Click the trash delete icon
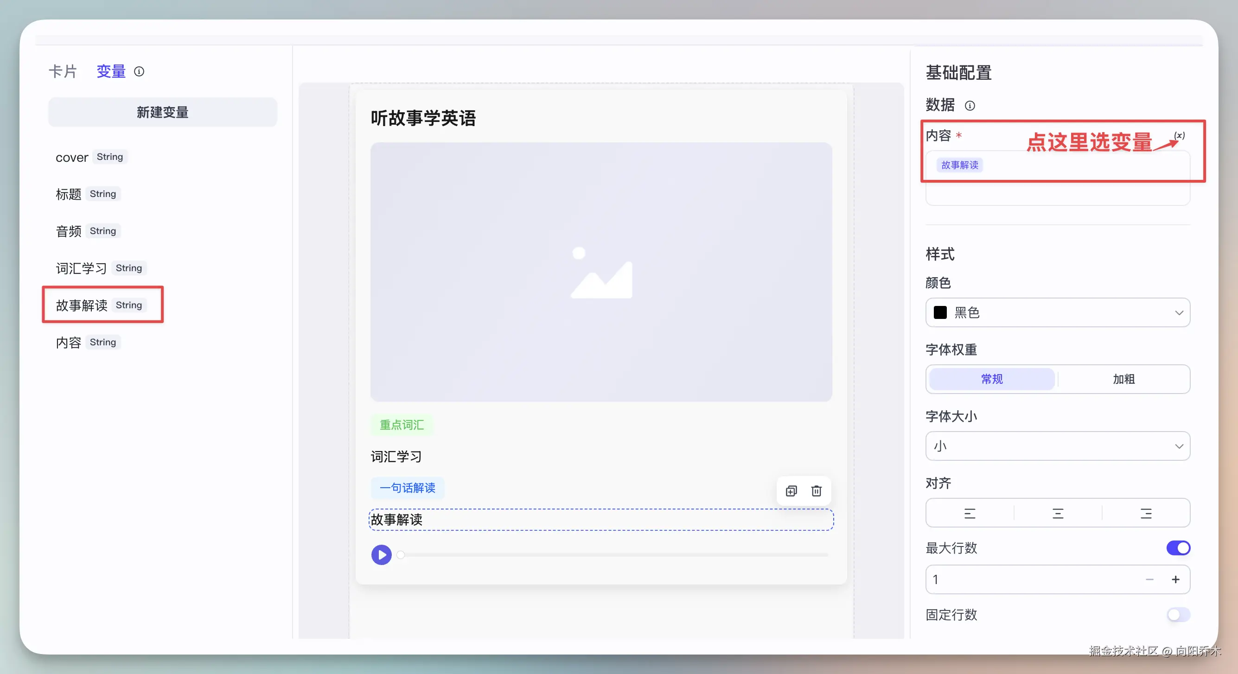The height and width of the screenshot is (674, 1238). pyautogui.click(x=816, y=490)
